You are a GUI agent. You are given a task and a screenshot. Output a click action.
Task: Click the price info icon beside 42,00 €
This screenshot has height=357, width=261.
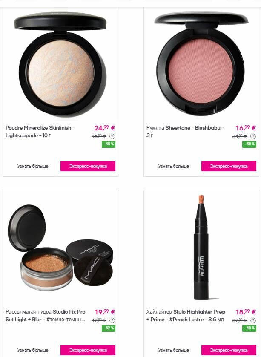click(112, 320)
